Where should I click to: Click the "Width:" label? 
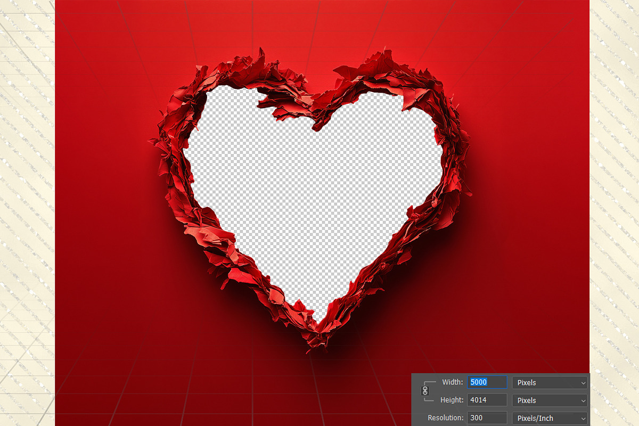point(453,382)
